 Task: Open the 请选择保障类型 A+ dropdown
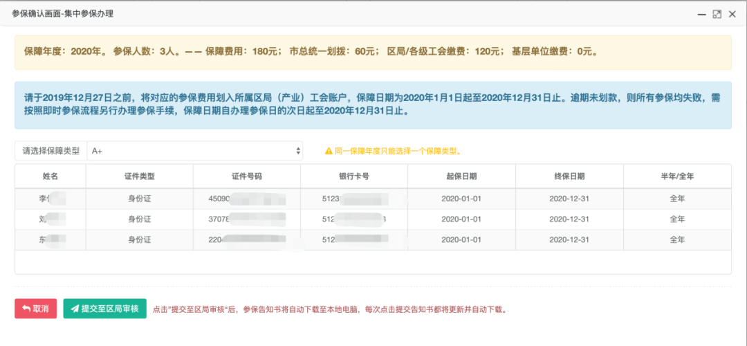point(194,151)
